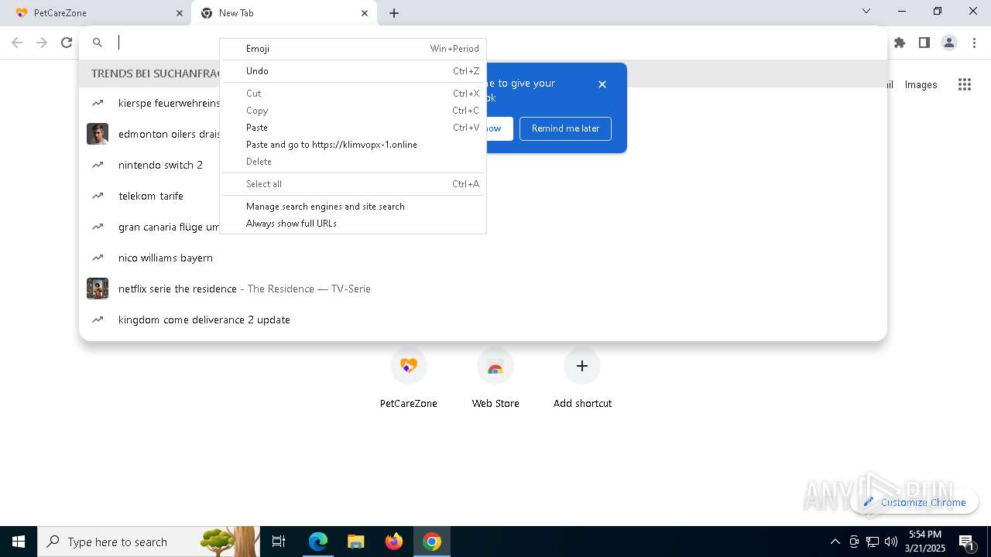991x557 pixels.
Task: Show hidden system tray icons
Action: (x=835, y=542)
